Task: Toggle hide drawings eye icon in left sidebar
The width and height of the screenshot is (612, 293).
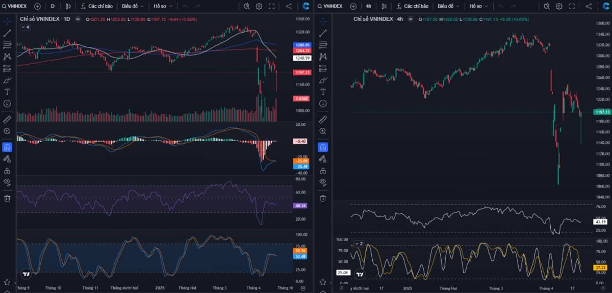Action: [x=7, y=182]
